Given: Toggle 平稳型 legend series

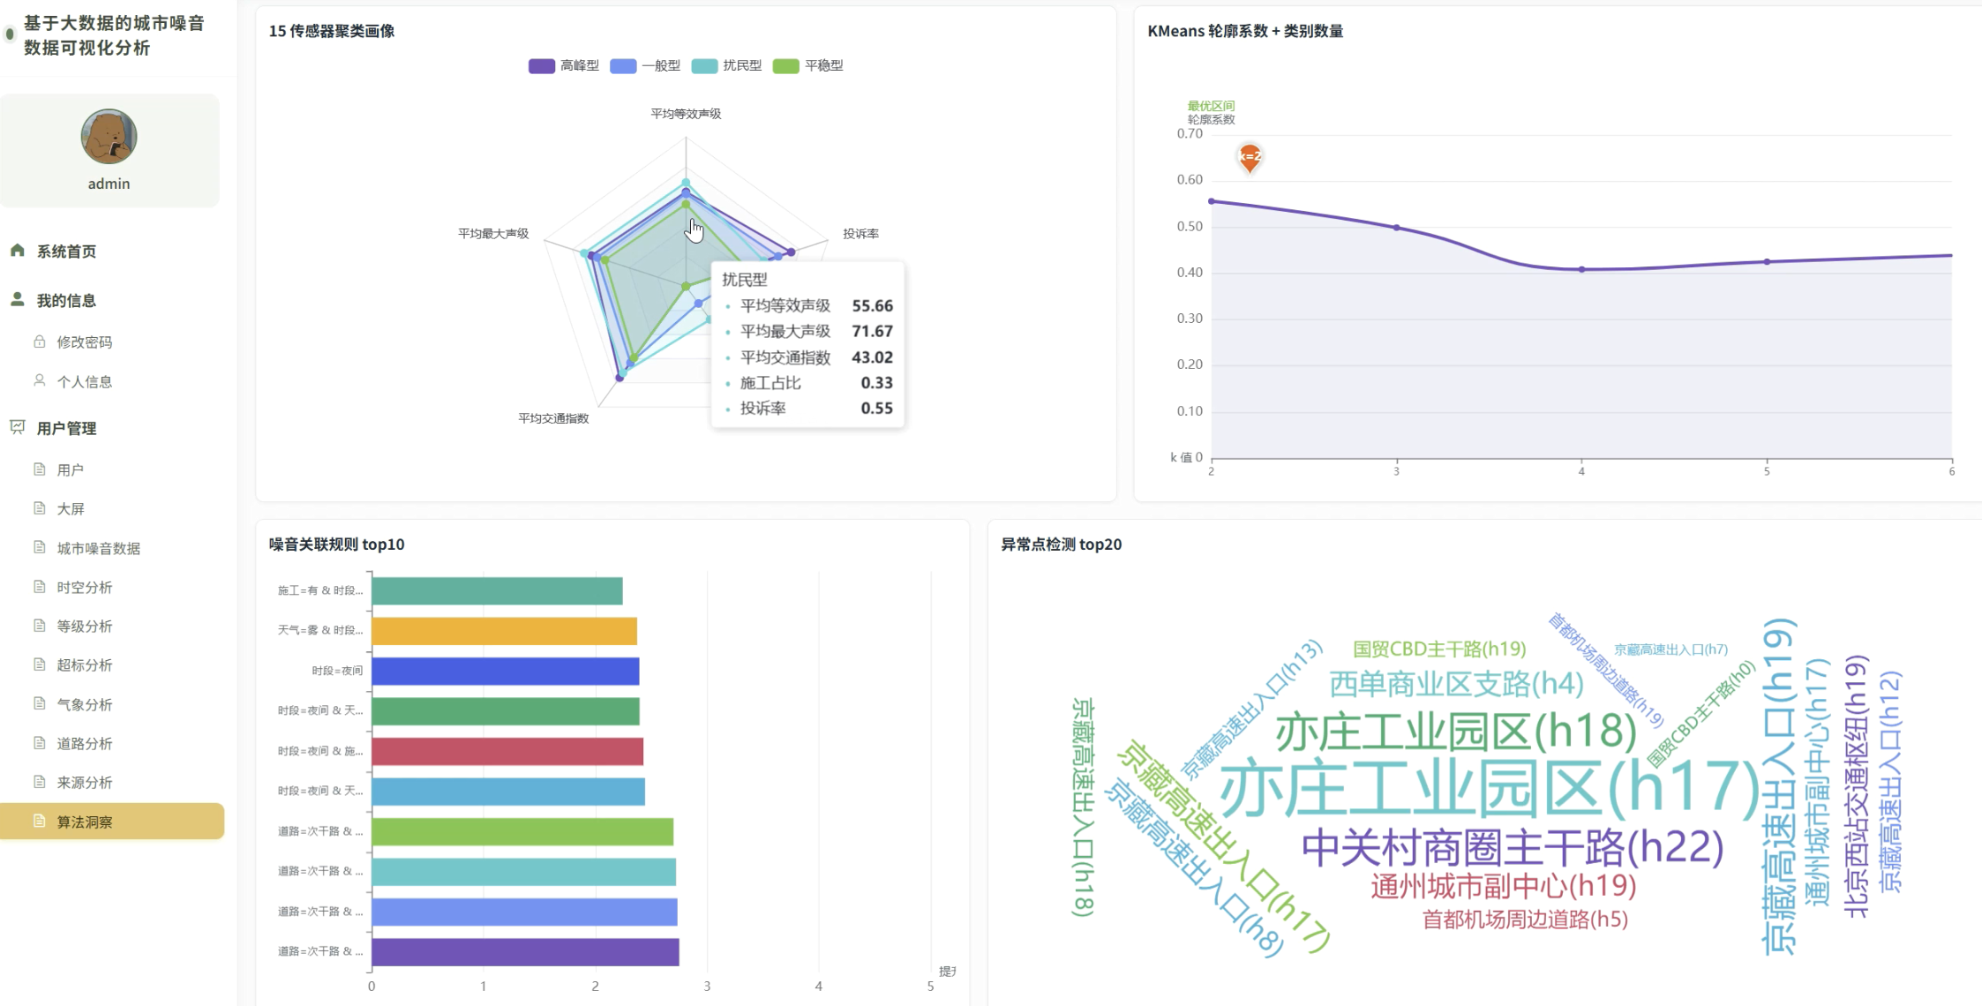Looking at the screenshot, I should click(x=807, y=66).
